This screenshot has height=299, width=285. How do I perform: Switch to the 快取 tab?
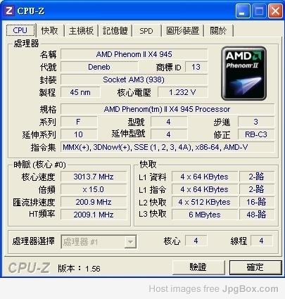[x=49, y=31]
